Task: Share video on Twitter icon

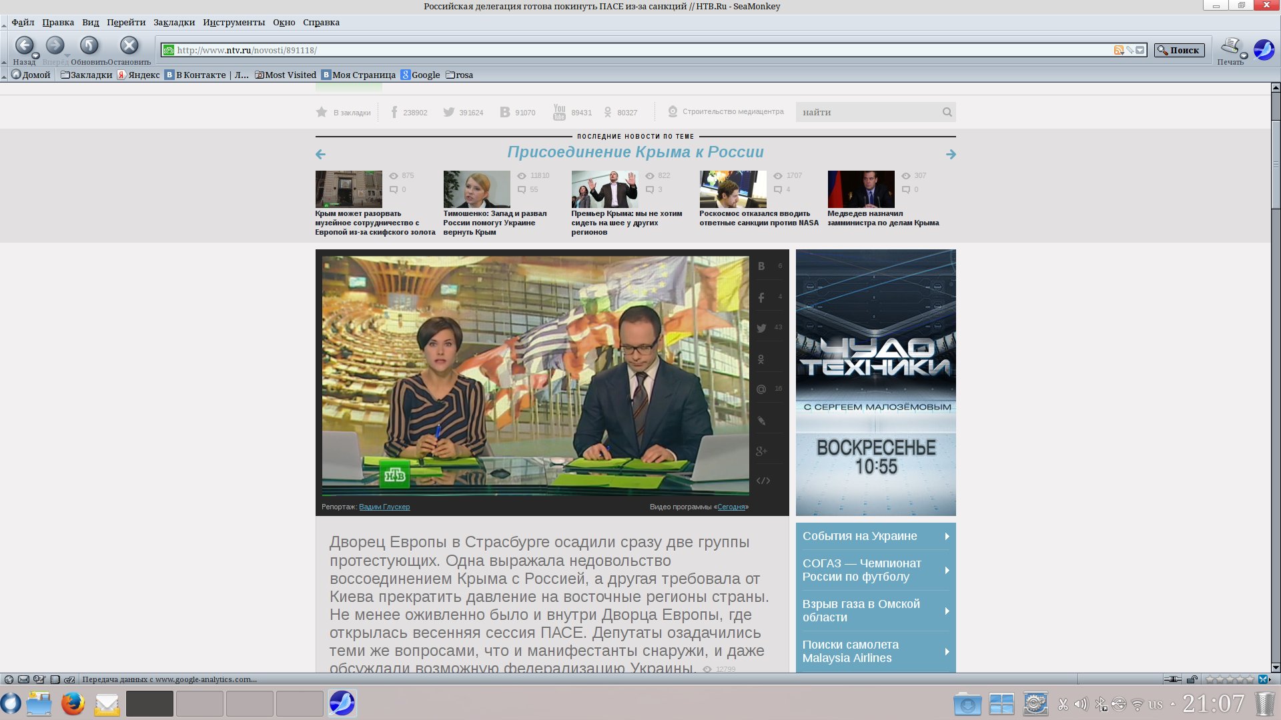Action: coord(761,328)
